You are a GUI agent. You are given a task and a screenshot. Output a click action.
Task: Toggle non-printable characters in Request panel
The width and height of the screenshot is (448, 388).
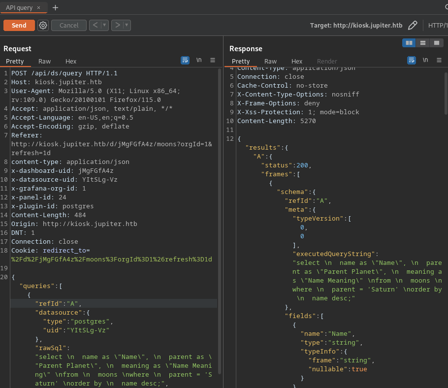click(199, 60)
